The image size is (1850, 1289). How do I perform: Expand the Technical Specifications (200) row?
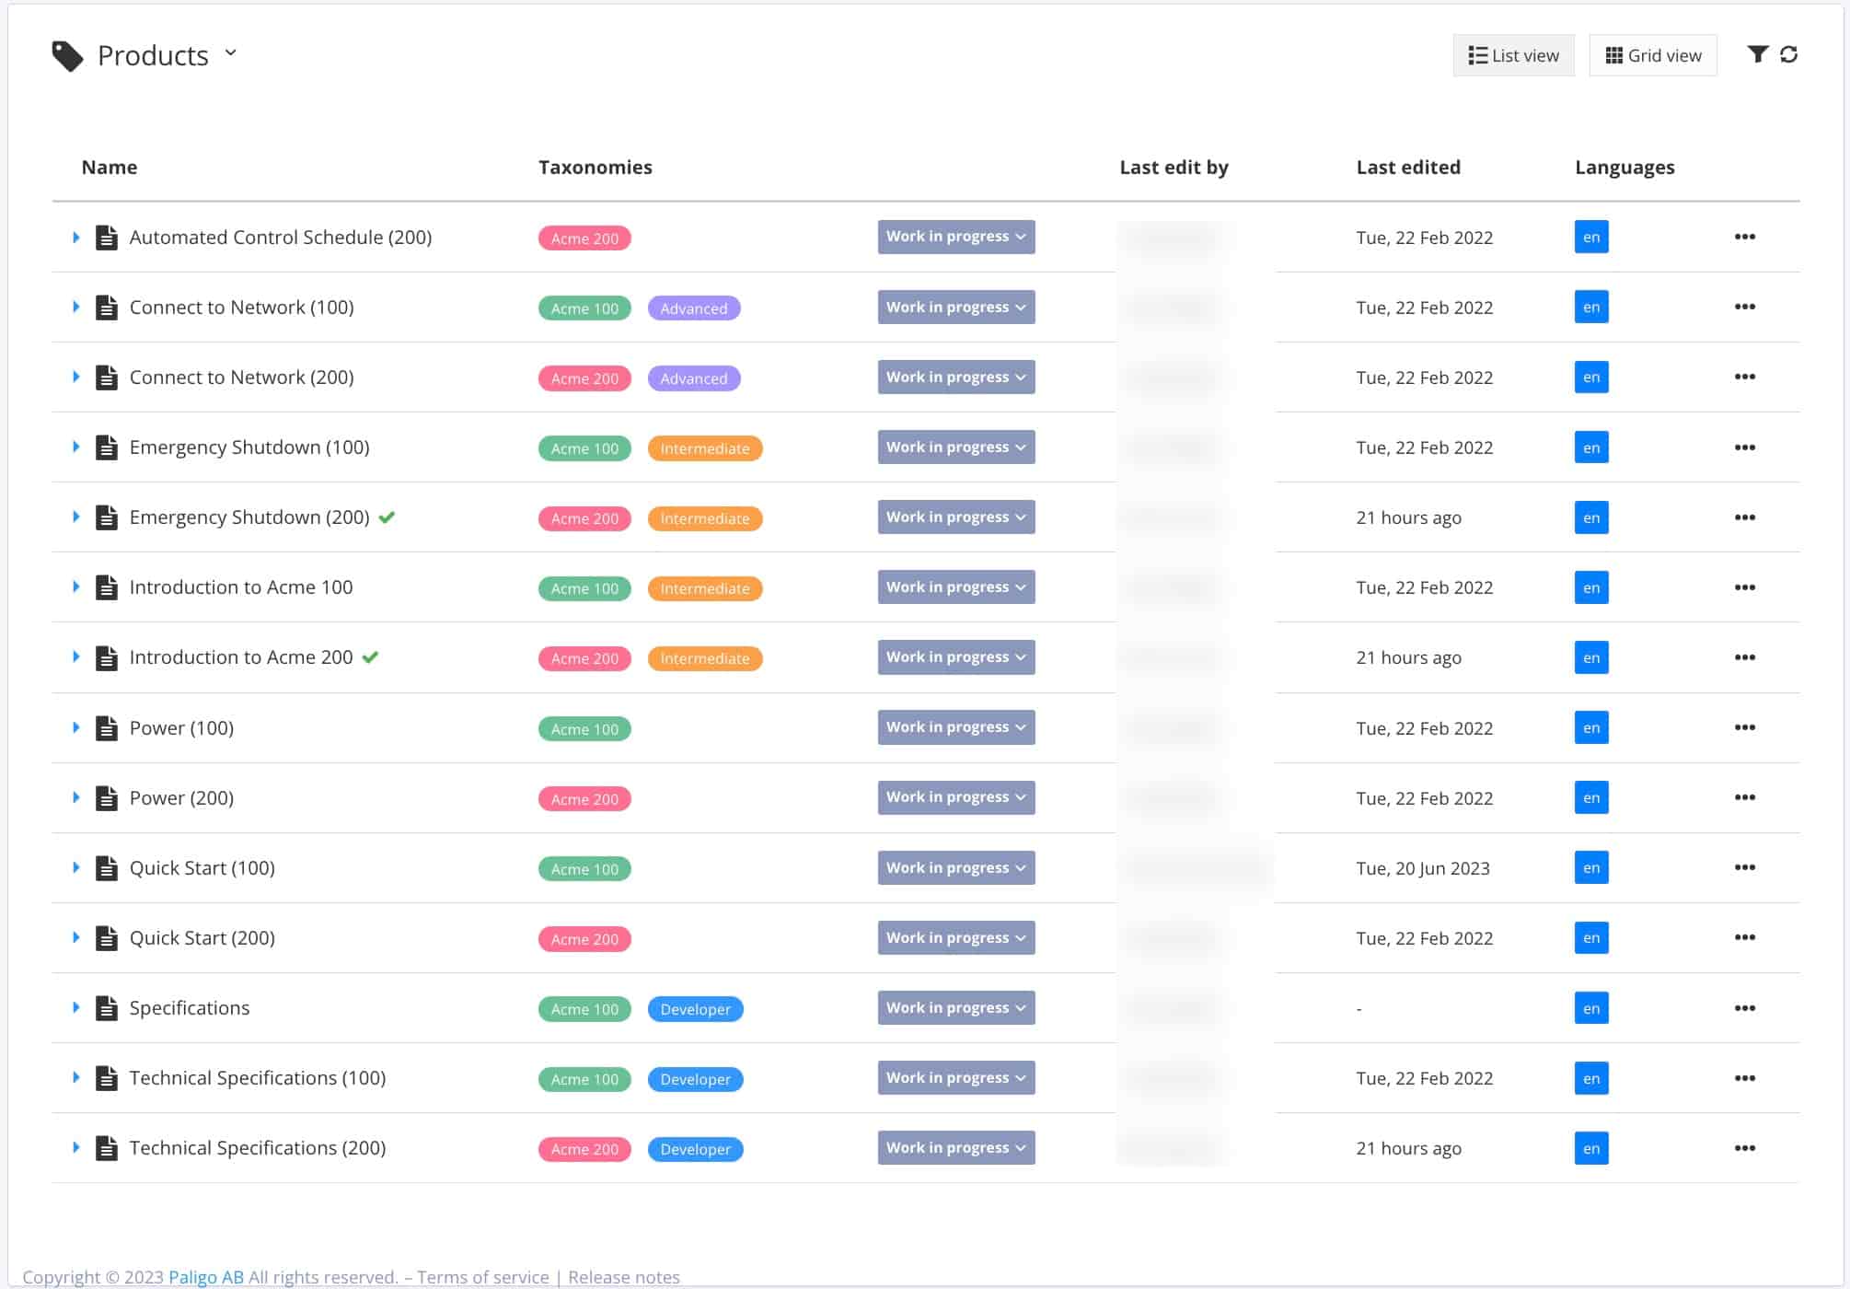tap(75, 1148)
